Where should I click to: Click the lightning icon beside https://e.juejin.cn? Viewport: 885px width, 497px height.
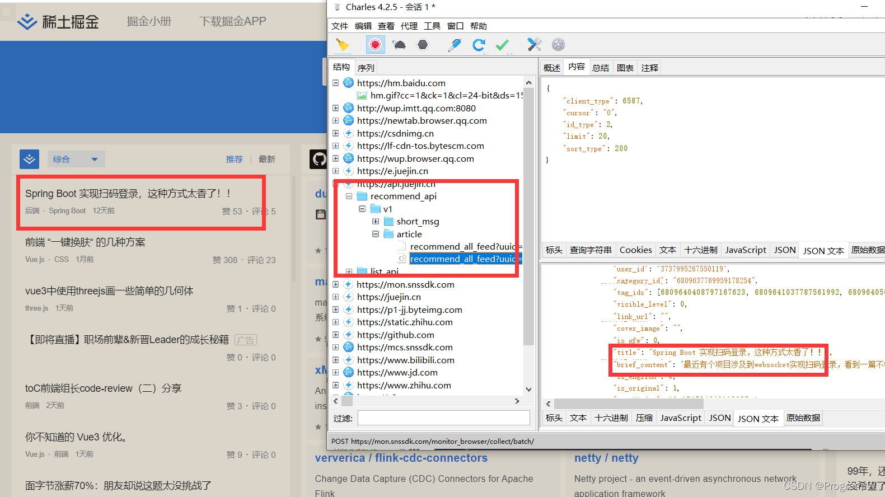coord(348,171)
